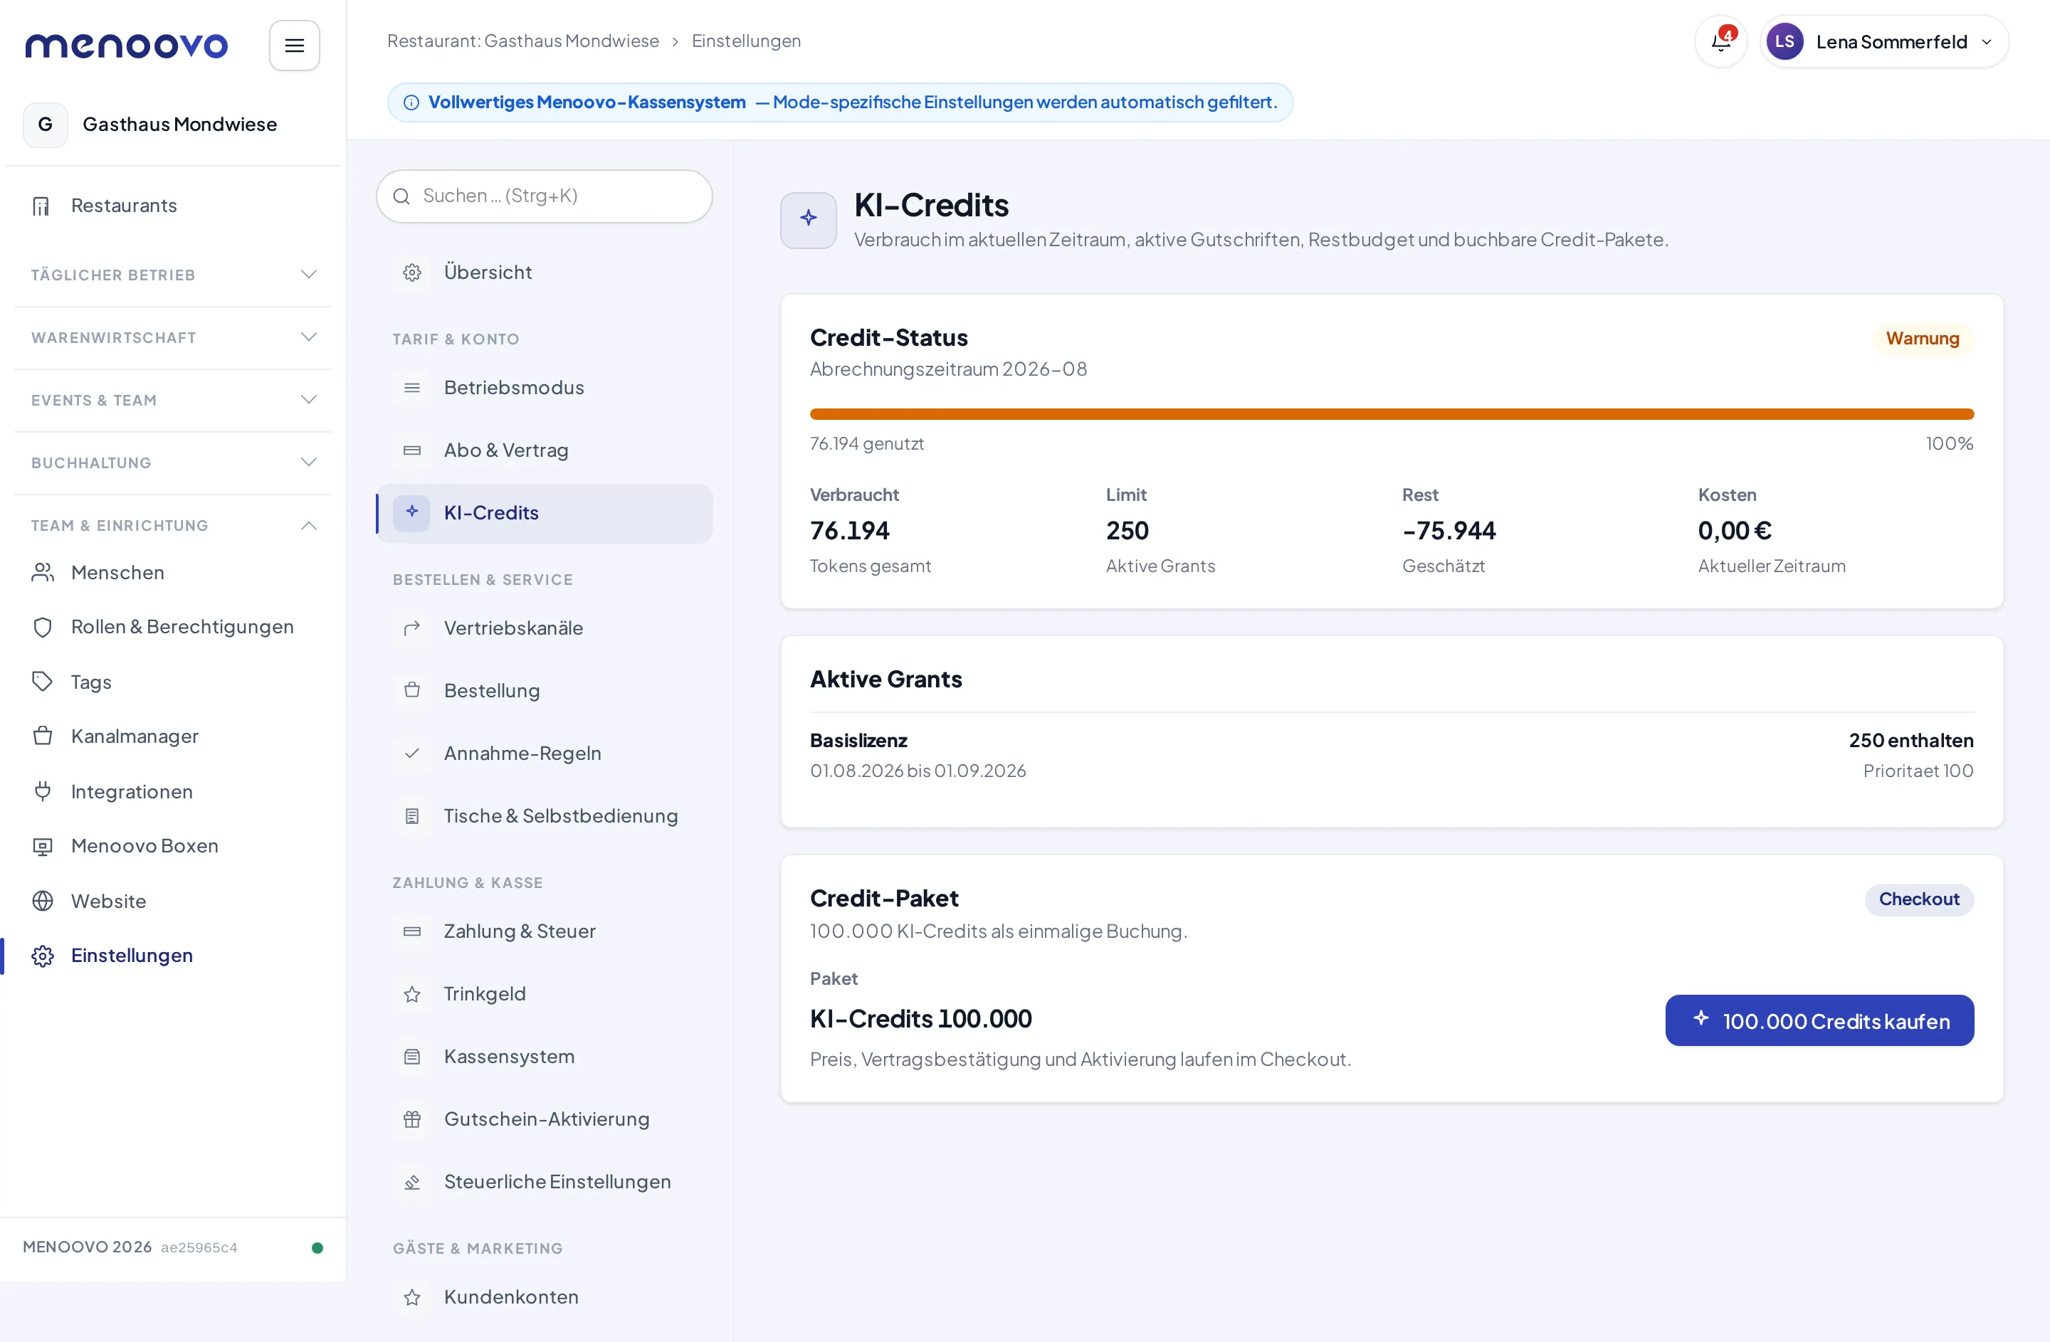Open the Menschen page
Viewport: 2050px width, 1342px height.
pos(172,572)
